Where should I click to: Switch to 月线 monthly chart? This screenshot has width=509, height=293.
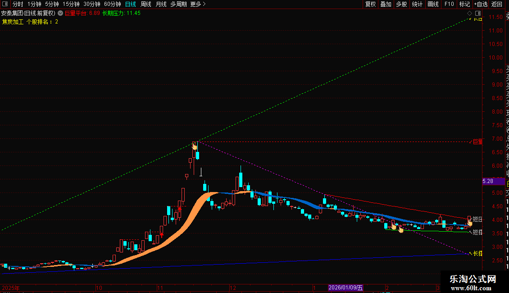click(x=161, y=4)
